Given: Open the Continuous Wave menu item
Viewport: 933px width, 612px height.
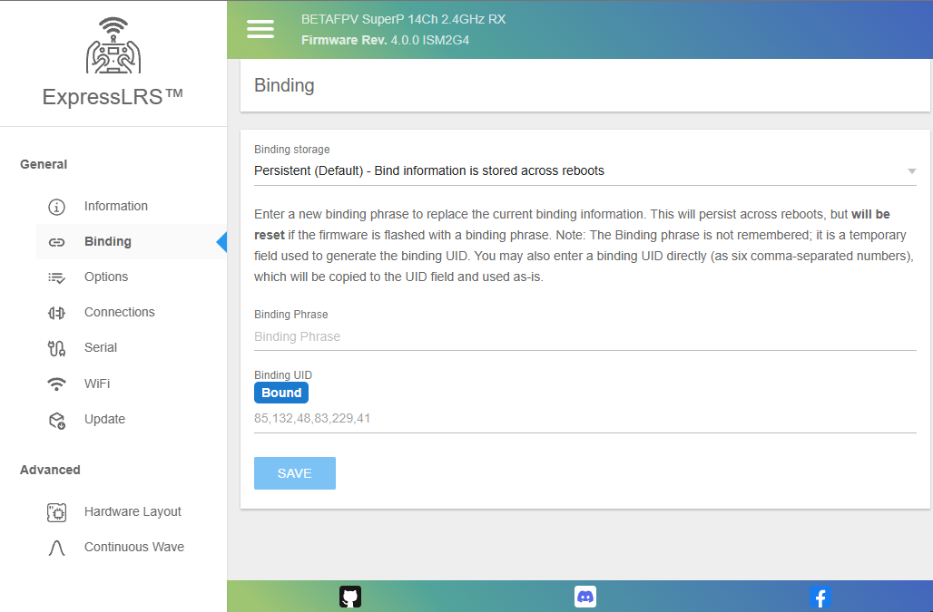Looking at the screenshot, I should coord(133,547).
